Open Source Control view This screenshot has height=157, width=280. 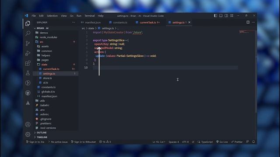[28, 43]
